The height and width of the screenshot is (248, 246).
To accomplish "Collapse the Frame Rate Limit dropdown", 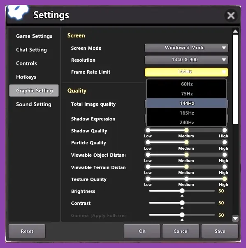I will [186, 72].
